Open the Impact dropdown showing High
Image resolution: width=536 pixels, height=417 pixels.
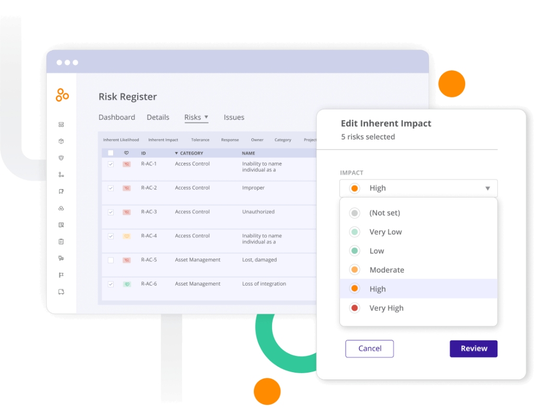click(x=418, y=188)
